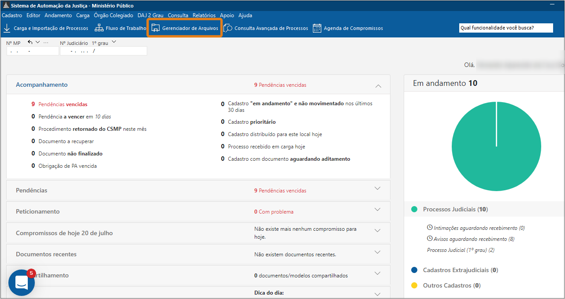Screen dimensions: 565x299
Task: Open the Apoio menu
Action: (227, 15)
